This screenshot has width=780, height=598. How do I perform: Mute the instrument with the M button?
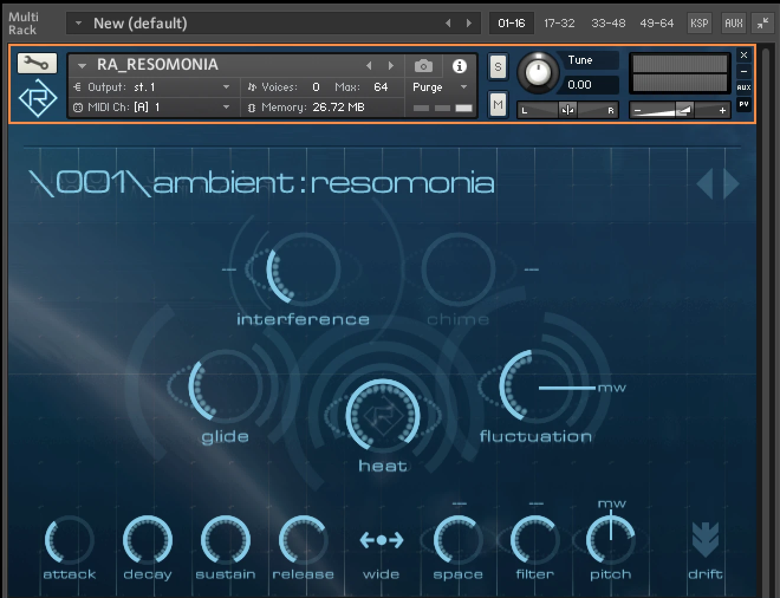pos(498,105)
